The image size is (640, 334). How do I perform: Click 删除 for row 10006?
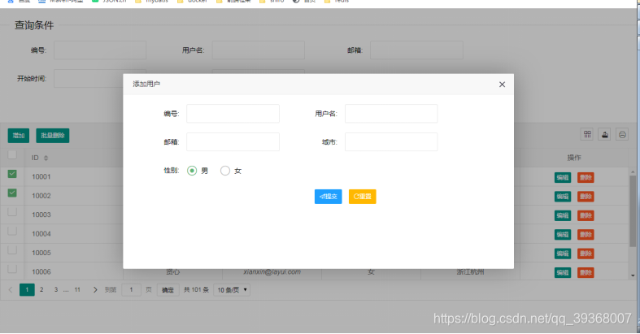pyautogui.click(x=586, y=272)
